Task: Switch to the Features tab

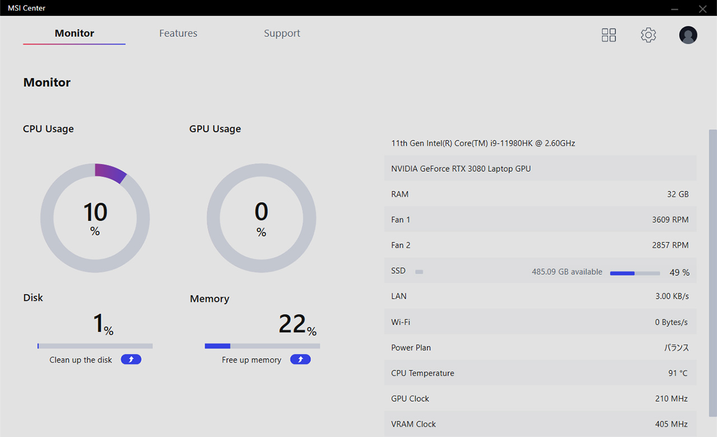Action: (178, 34)
